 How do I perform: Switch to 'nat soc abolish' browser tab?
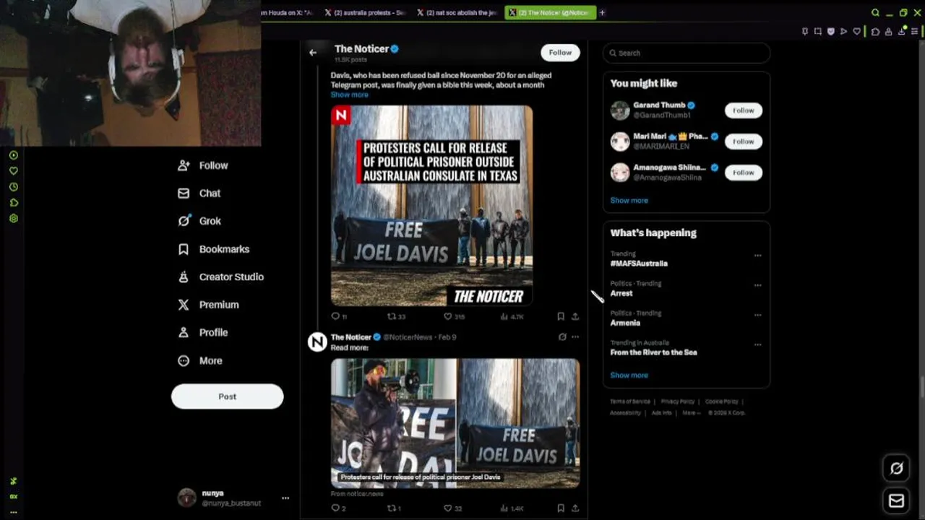click(x=457, y=12)
